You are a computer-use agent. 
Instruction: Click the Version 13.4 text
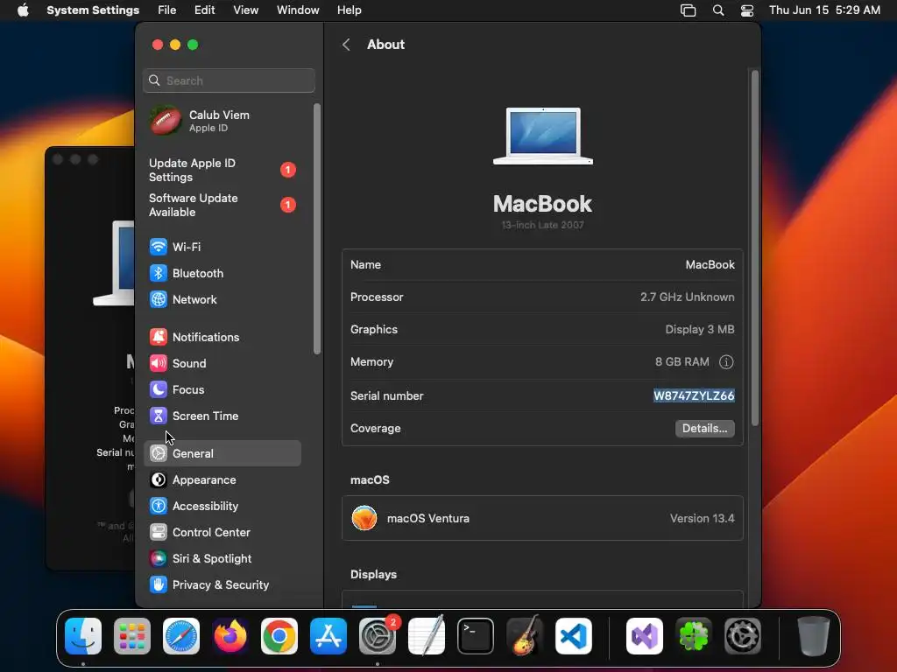tap(702, 518)
